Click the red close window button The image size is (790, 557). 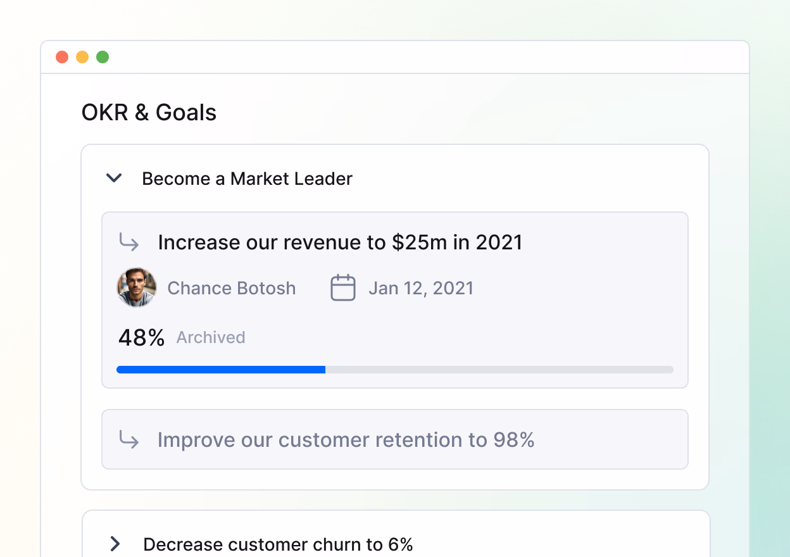[62, 57]
